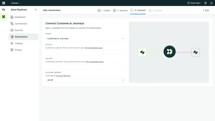Open Connections in sidebar

coord(23,24)
